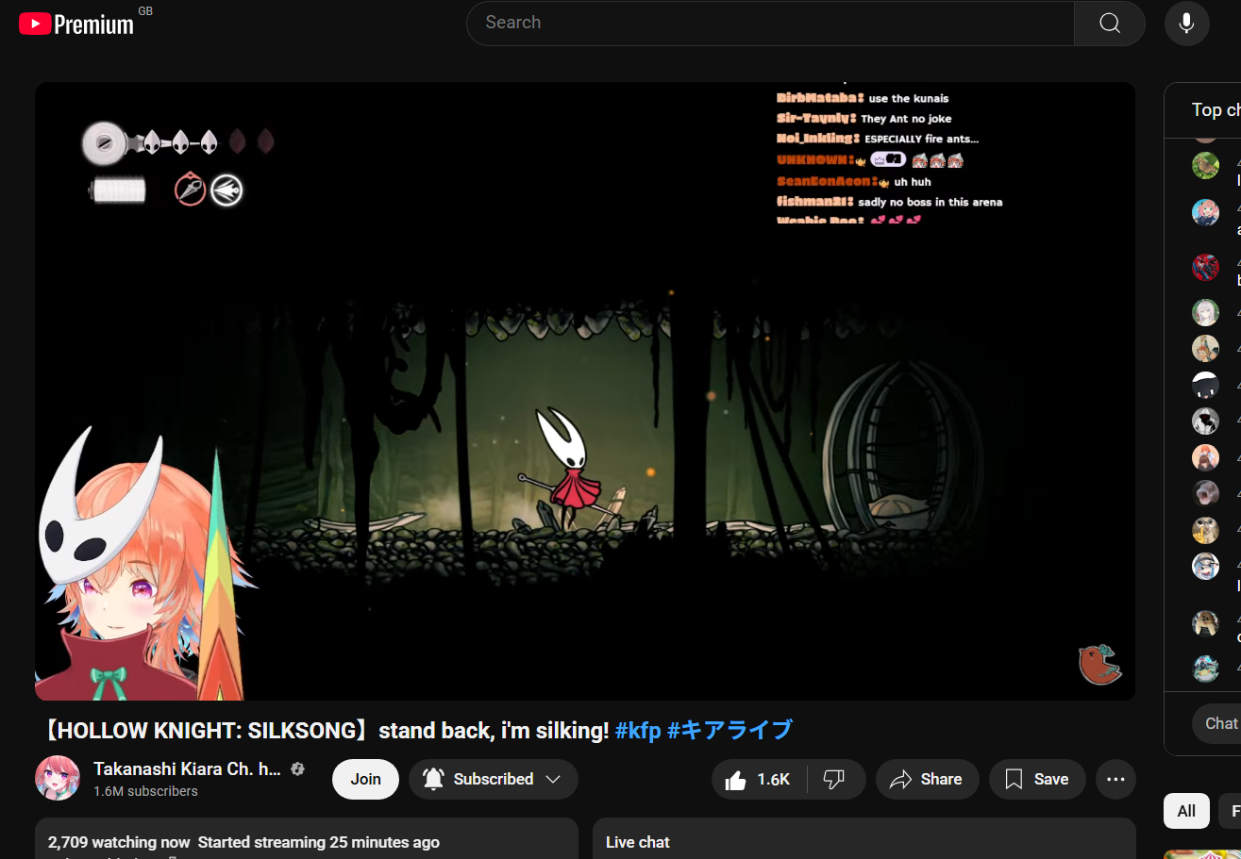Open the grey hooded figure chat avatar
This screenshot has width=1241, height=859.
click(1205, 421)
